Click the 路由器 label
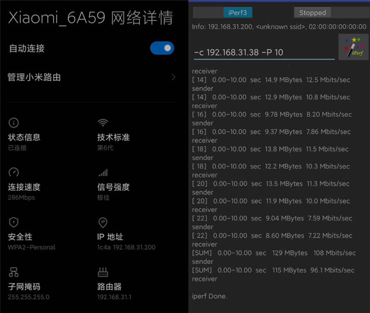This screenshot has height=313, width=370. tap(110, 287)
